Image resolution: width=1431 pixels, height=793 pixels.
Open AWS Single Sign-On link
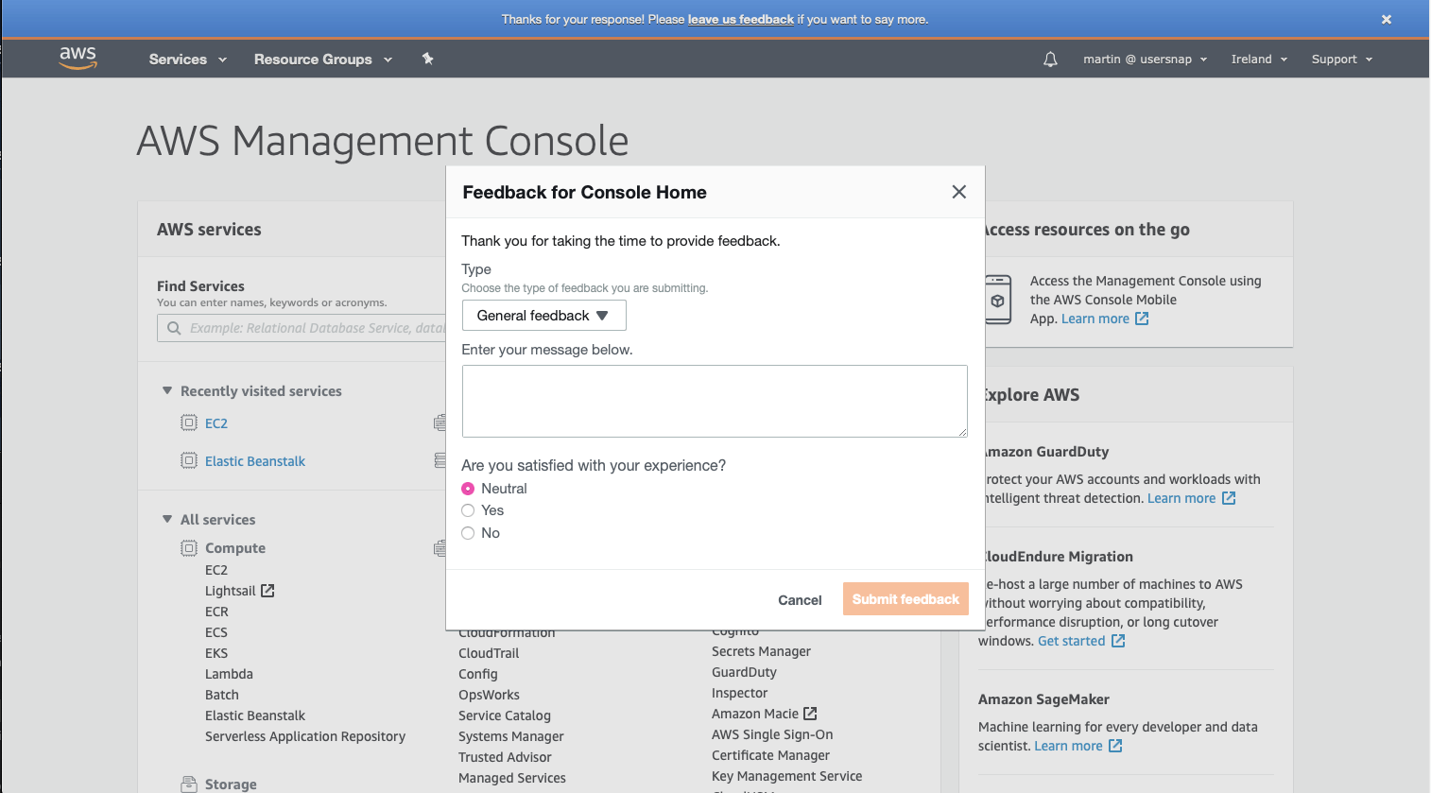point(772,734)
